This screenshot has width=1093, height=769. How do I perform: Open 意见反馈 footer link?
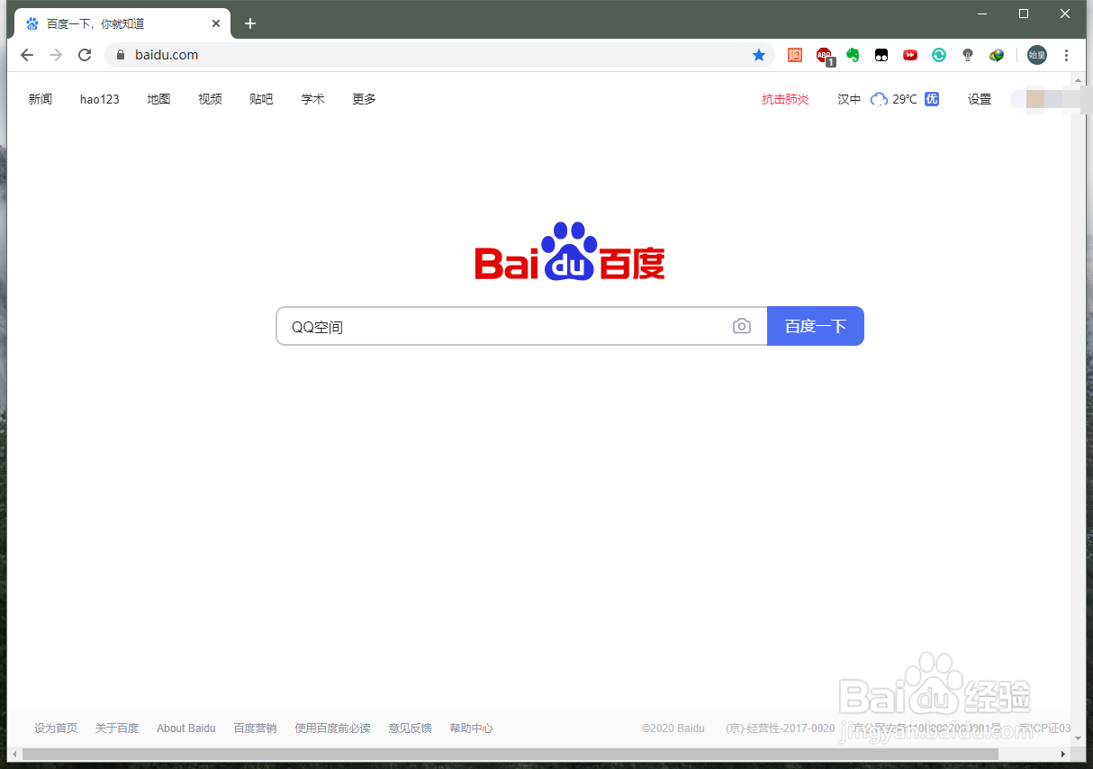coord(411,728)
